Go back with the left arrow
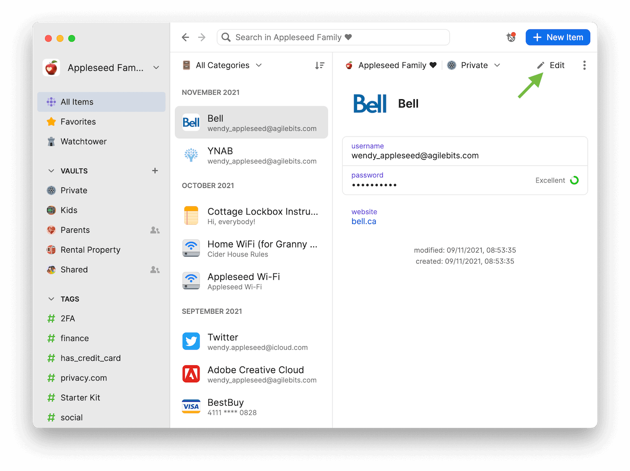The width and height of the screenshot is (630, 471). coord(185,37)
